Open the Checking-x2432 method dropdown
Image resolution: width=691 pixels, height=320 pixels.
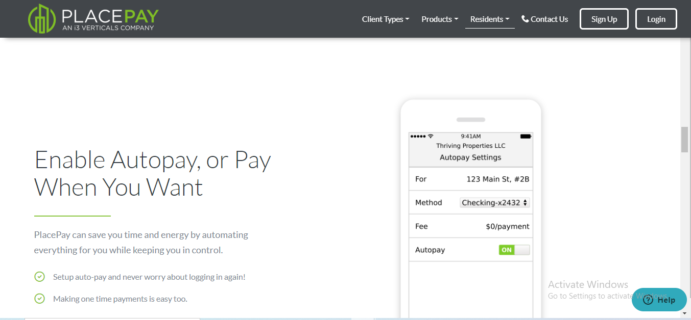495,202
